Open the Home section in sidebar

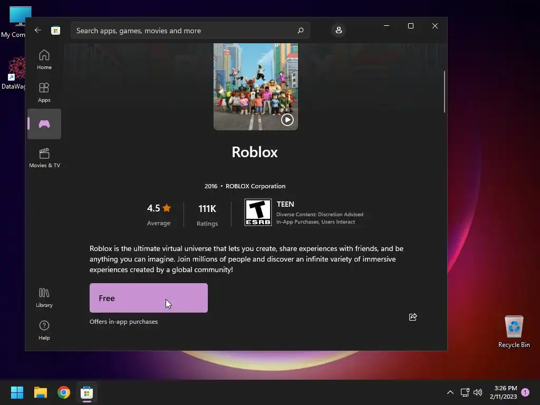[x=44, y=60]
